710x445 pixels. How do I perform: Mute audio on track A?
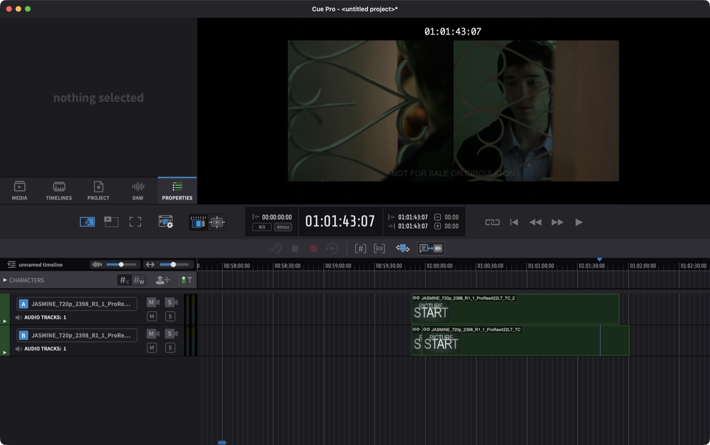pos(152,316)
